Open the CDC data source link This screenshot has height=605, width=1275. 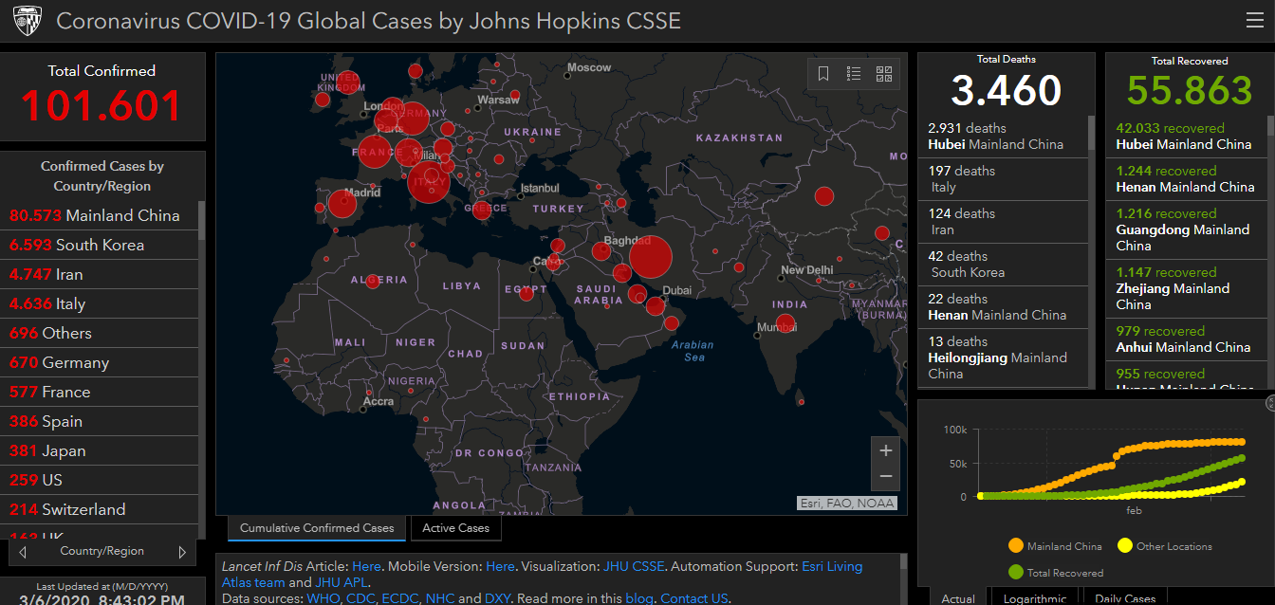click(x=360, y=598)
